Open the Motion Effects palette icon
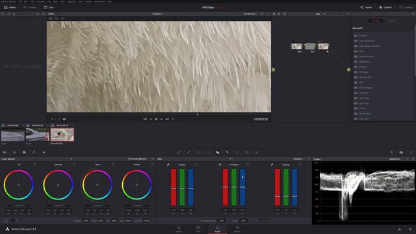The height and width of the screenshot is (234, 416). 44,152
